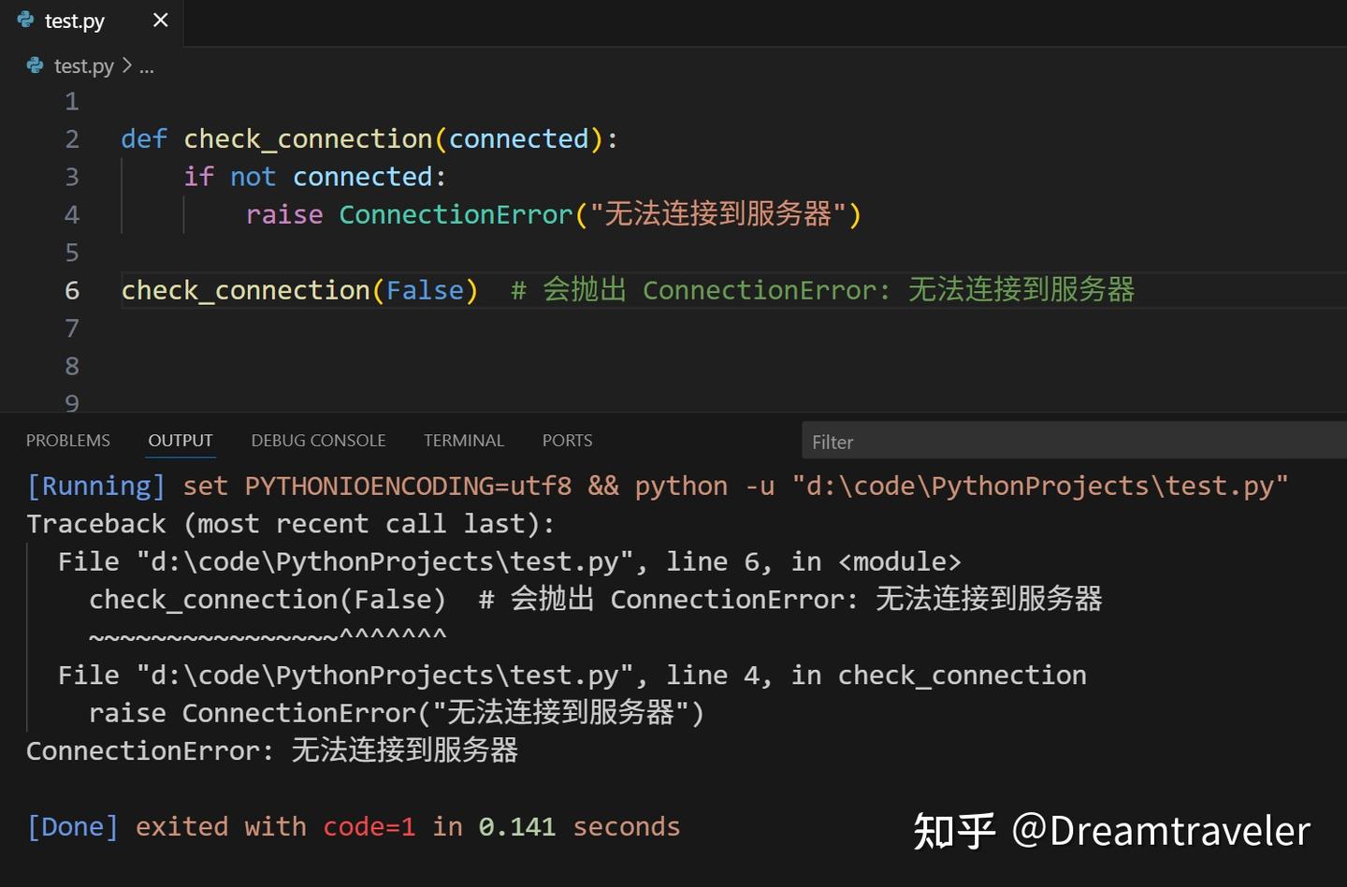Open the DEBUG CONSOLE tab
1347x887 pixels.
pos(318,440)
